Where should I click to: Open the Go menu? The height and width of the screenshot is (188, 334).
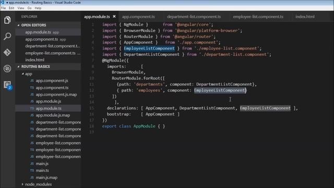pos(29,8)
